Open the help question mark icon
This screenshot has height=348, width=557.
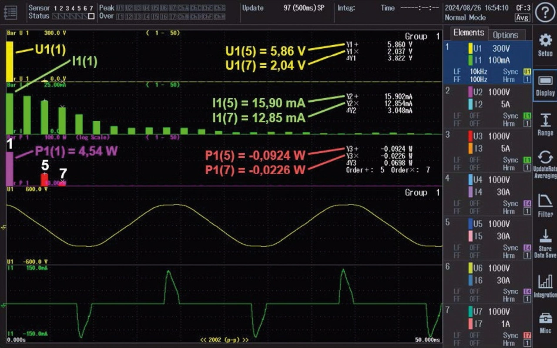[x=544, y=13]
